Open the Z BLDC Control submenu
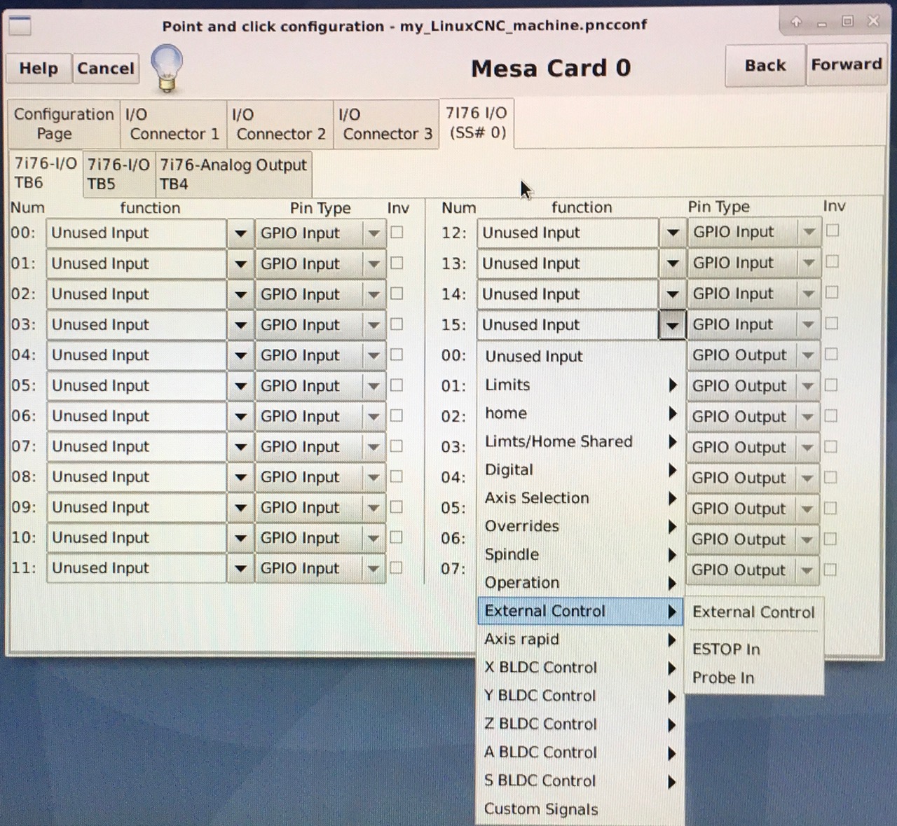This screenshot has width=897, height=826. pyautogui.click(x=580, y=724)
